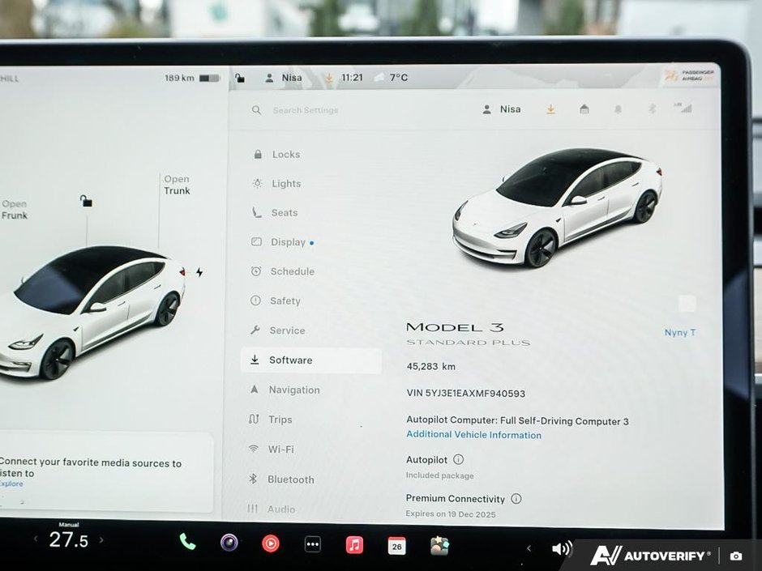Toggle the charge port lightning icon

click(199, 273)
